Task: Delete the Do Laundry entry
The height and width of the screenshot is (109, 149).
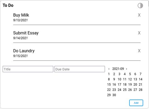Action: (139, 51)
